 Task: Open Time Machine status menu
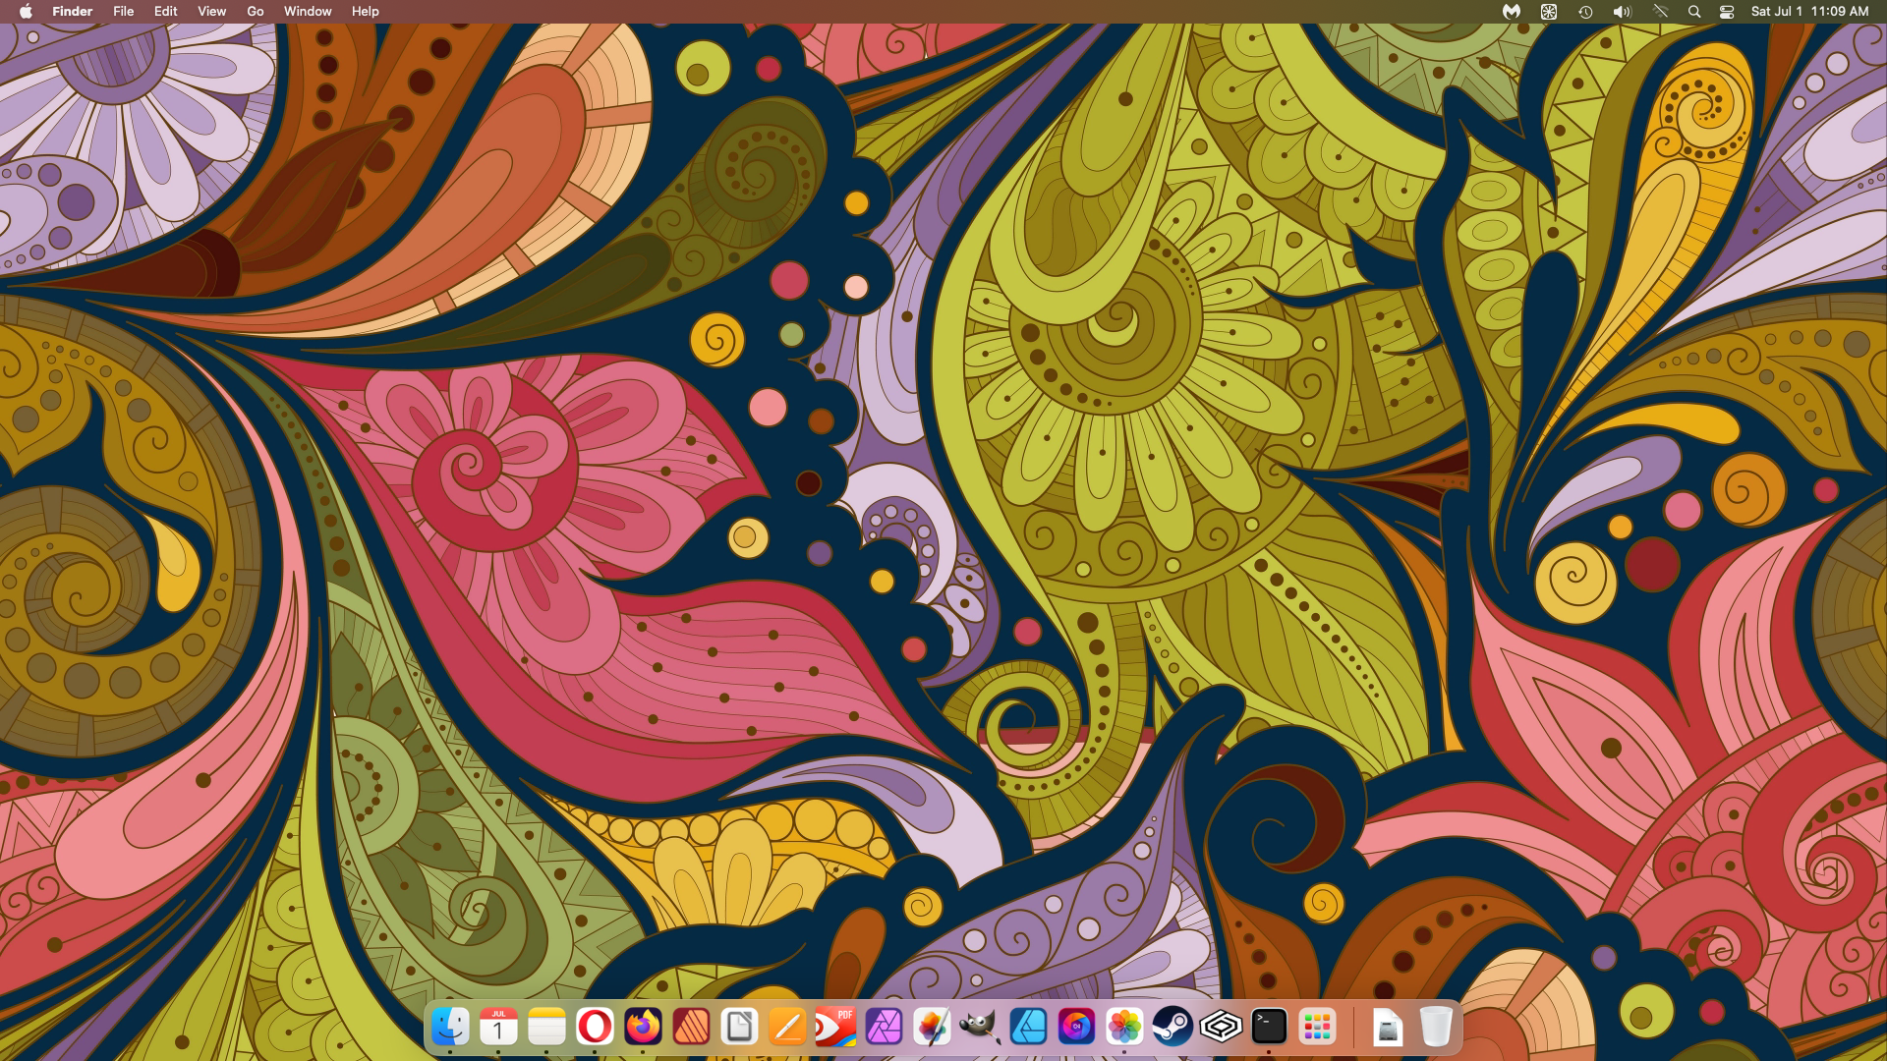1585,12
